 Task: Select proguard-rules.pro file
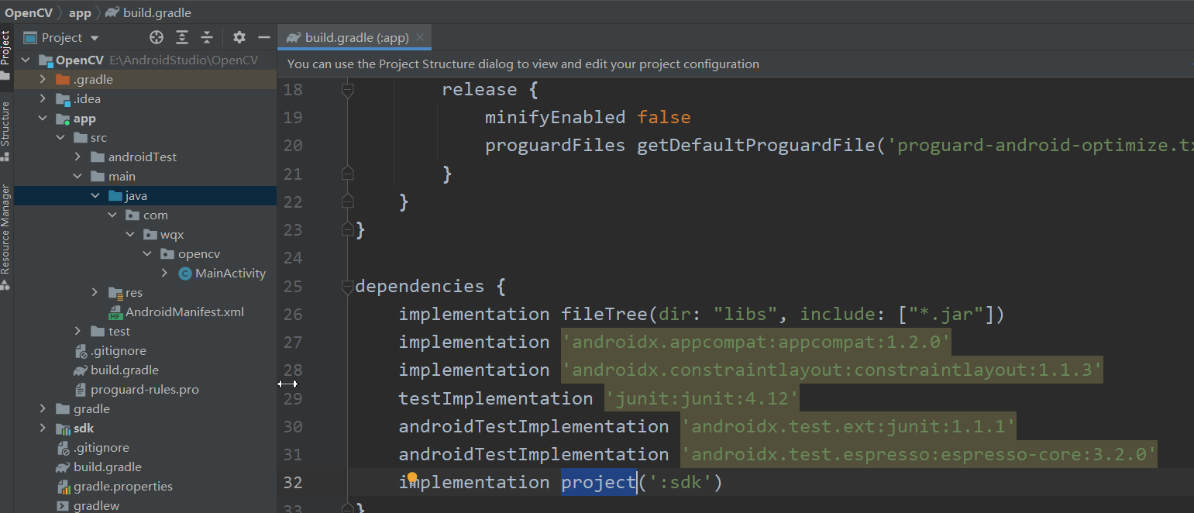coord(144,390)
